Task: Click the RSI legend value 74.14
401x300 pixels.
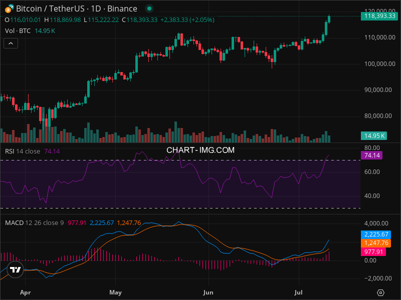Action: pos(52,151)
